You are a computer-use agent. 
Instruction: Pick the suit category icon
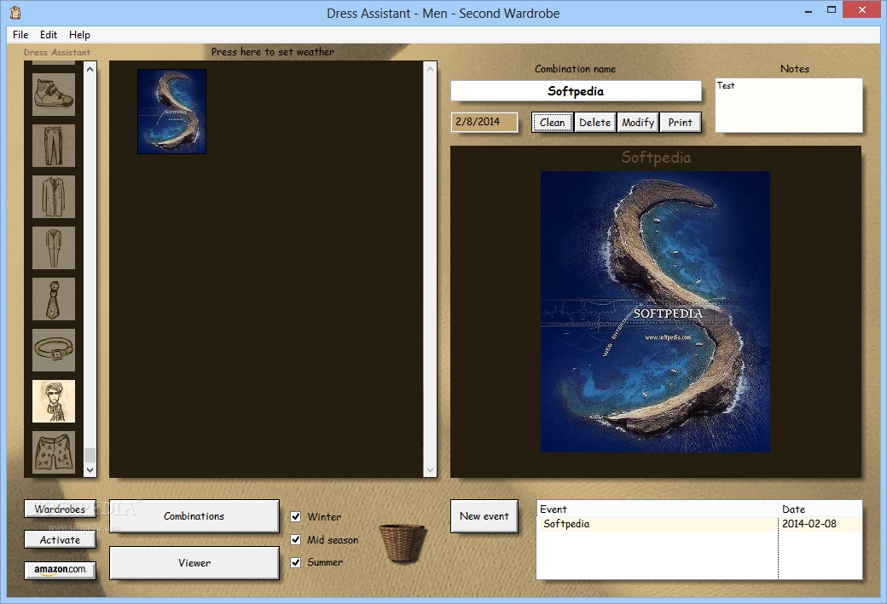pos(54,248)
